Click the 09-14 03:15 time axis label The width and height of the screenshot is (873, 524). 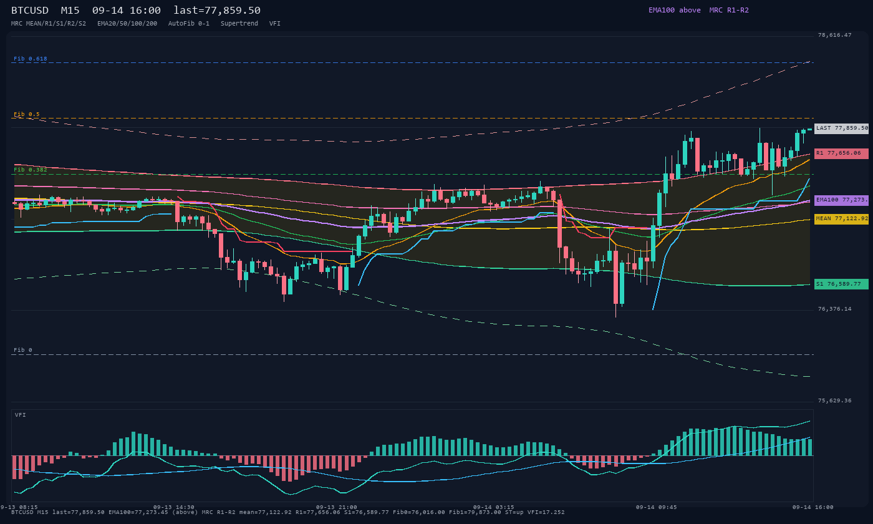tap(494, 507)
